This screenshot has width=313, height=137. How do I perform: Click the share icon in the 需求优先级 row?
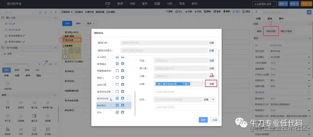tap(123, 98)
